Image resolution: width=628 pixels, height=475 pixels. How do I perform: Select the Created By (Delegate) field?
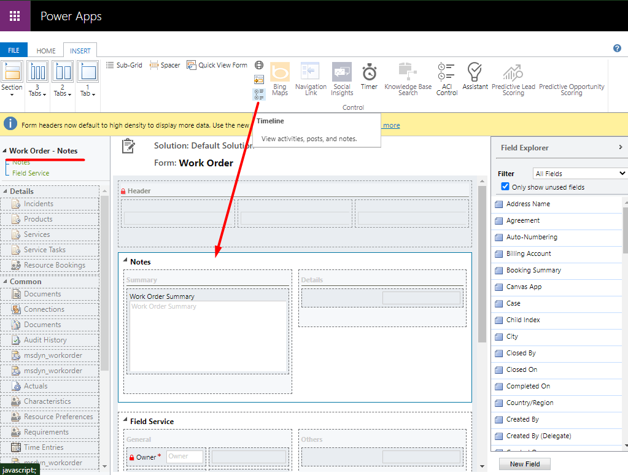557,436
